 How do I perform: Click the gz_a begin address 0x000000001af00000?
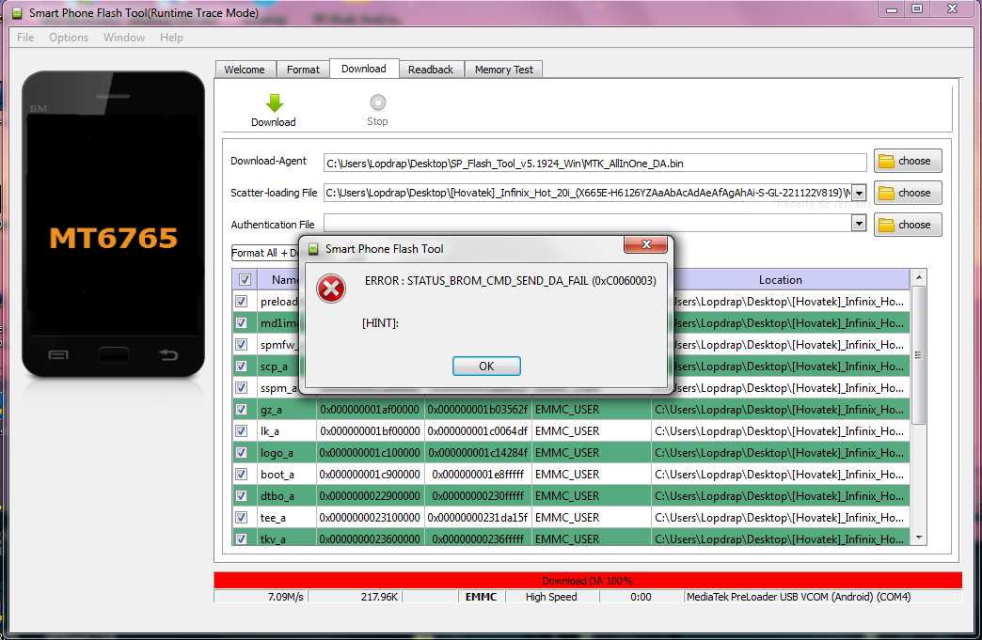pos(370,410)
